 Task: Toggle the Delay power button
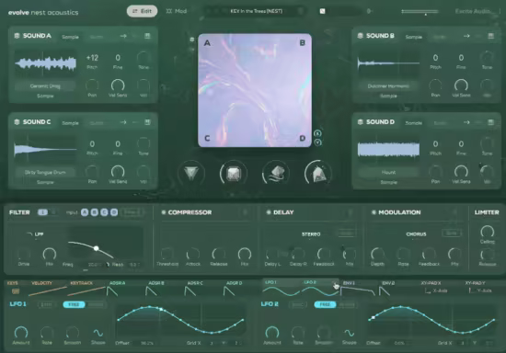pos(269,212)
